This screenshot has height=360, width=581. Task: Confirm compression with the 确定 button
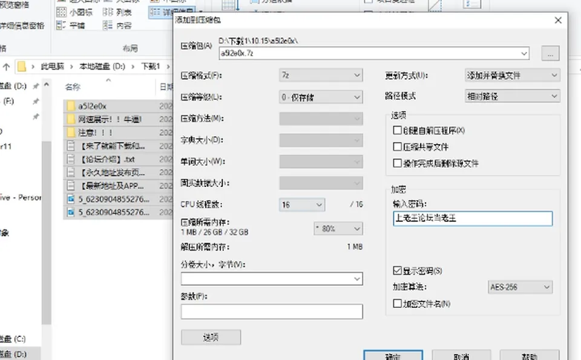pyautogui.click(x=393, y=355)
